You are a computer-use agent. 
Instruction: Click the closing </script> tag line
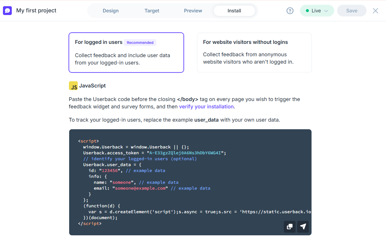click(90, 224)
